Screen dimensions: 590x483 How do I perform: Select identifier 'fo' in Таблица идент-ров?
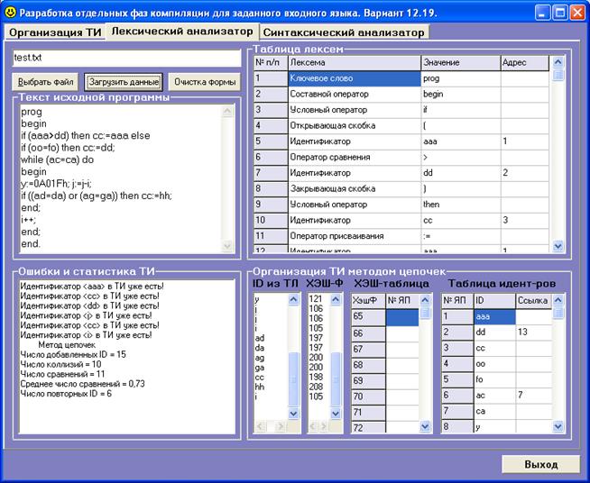point(494,379)
